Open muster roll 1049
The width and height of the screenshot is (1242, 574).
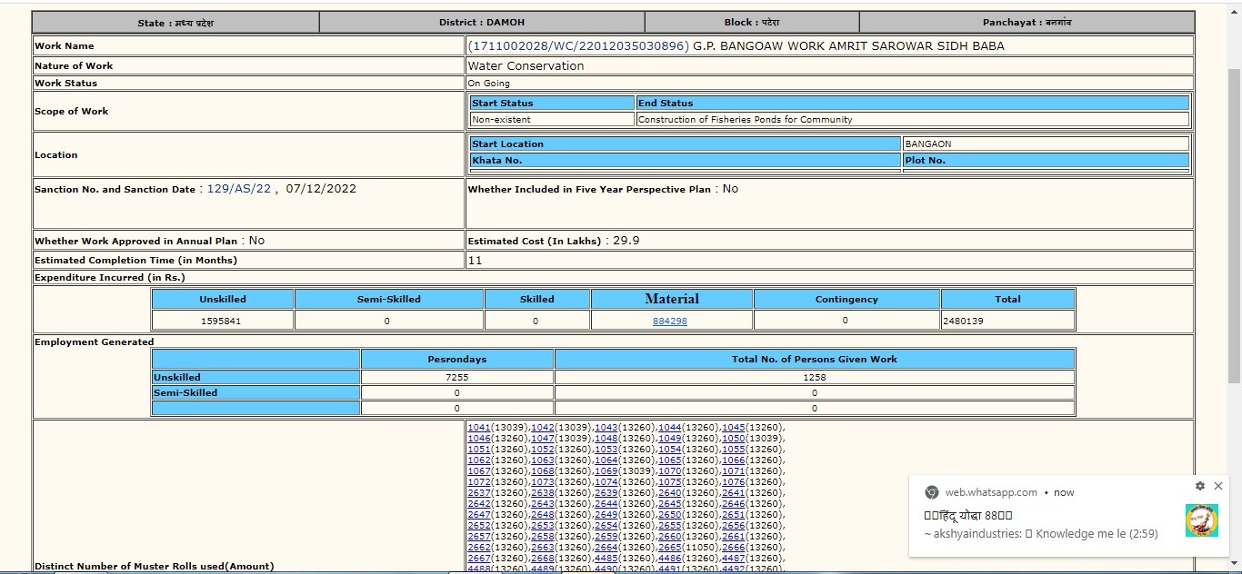pos(670,439)
